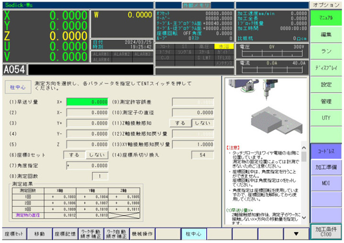
Task: Click the (9) 測定許容誤差 field
Action: point(193,102)
